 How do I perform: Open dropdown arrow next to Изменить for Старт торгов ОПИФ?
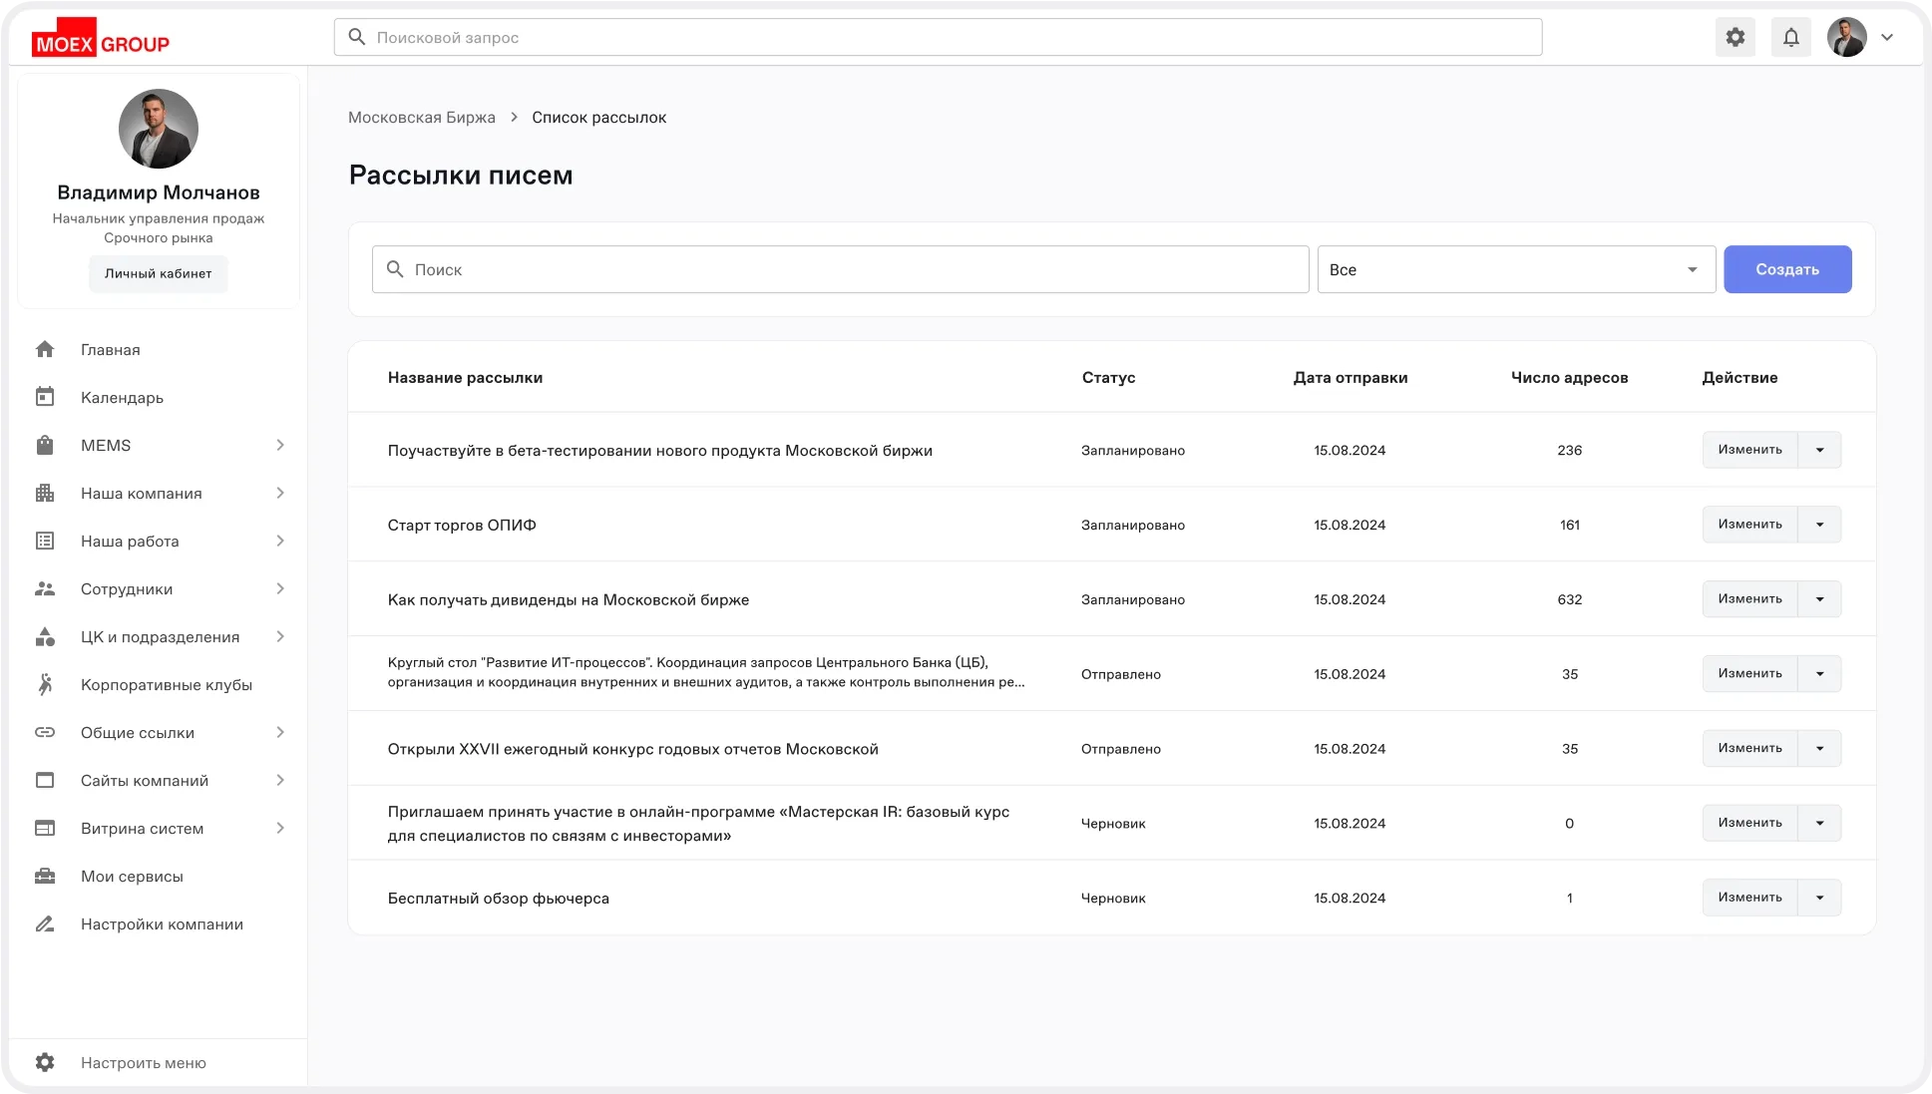(1819, 525)
